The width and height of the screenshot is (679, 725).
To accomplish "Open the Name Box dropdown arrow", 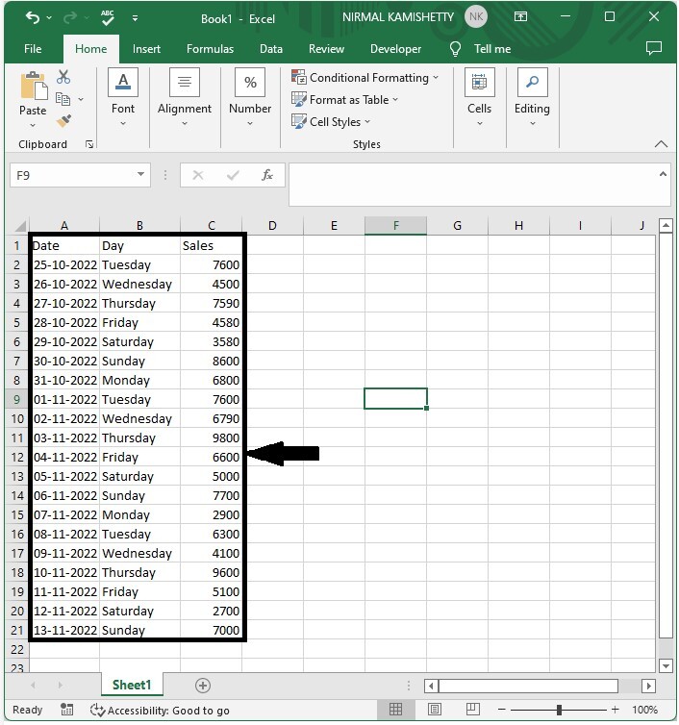I will click(x=140, y=175).
